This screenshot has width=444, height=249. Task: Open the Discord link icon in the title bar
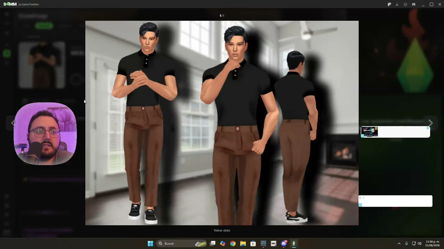[x=413, y=4]
